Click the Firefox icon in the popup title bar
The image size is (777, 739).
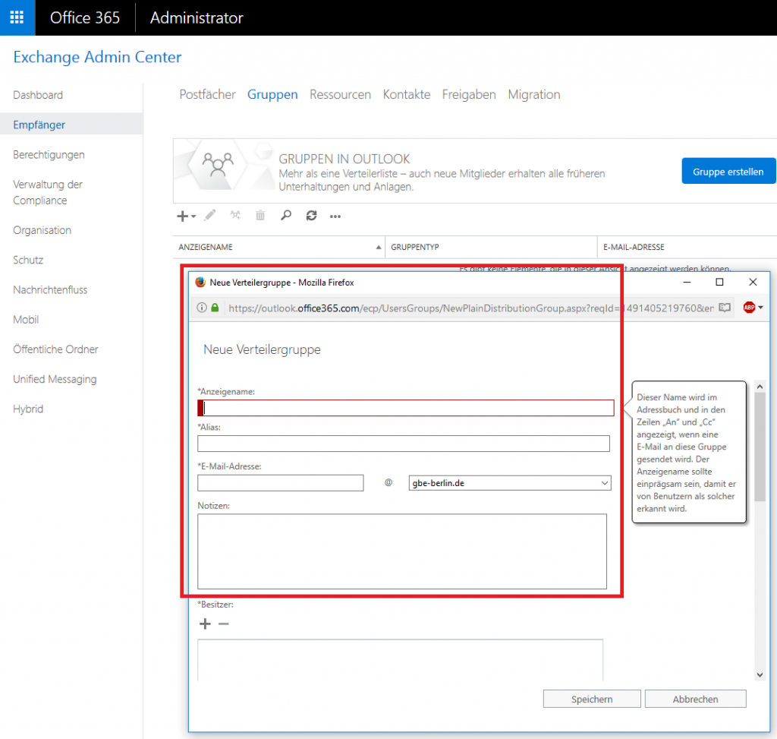click(x=200, y=283)
